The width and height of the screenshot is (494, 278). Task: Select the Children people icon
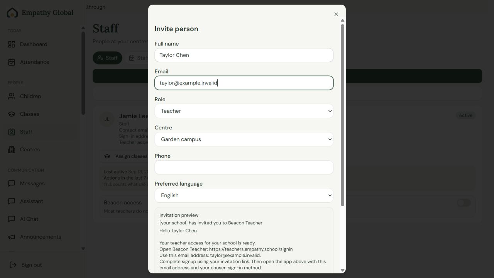(x=12, y=97)
